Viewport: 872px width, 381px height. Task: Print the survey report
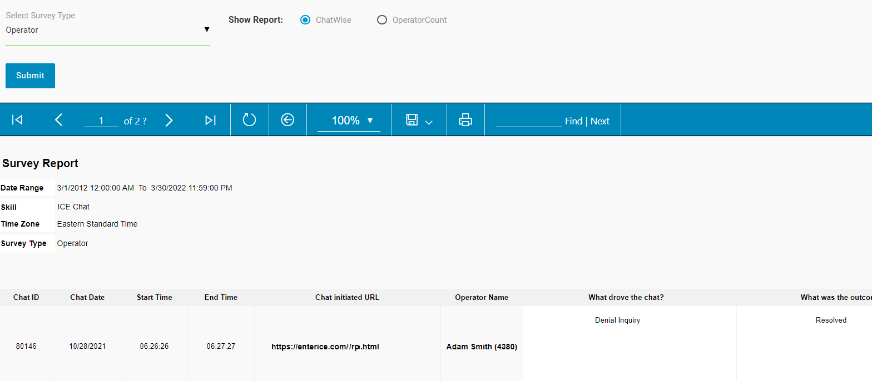[465, 120]
